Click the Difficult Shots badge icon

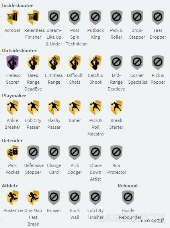pyautogui.click(x=75, y=63)
